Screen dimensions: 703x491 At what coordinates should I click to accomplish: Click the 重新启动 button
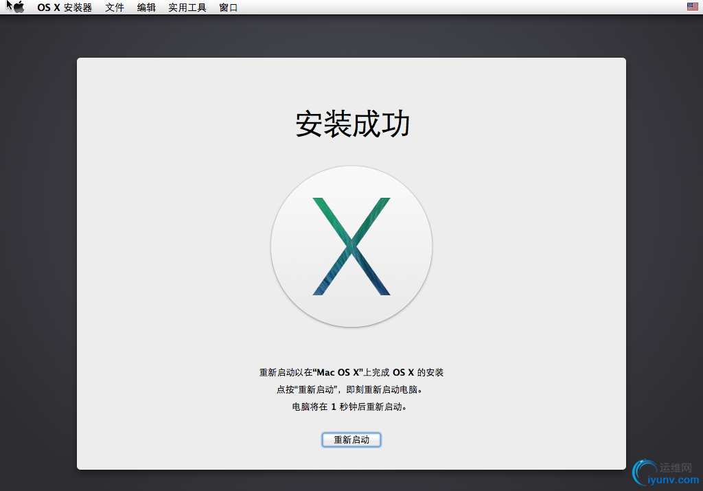point(351,440)
